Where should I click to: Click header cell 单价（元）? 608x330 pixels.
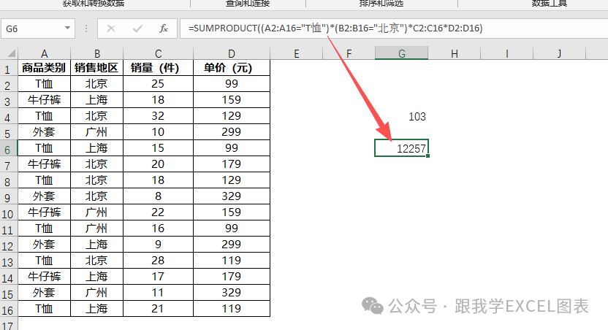click(232, 68)
